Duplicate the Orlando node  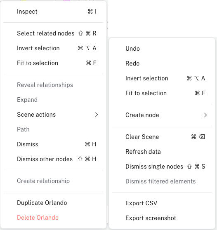(54, 203)
